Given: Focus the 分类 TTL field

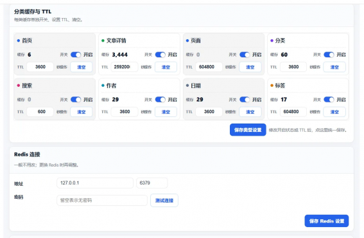Looking at the screenshot, I should click(x=293, y=67).
